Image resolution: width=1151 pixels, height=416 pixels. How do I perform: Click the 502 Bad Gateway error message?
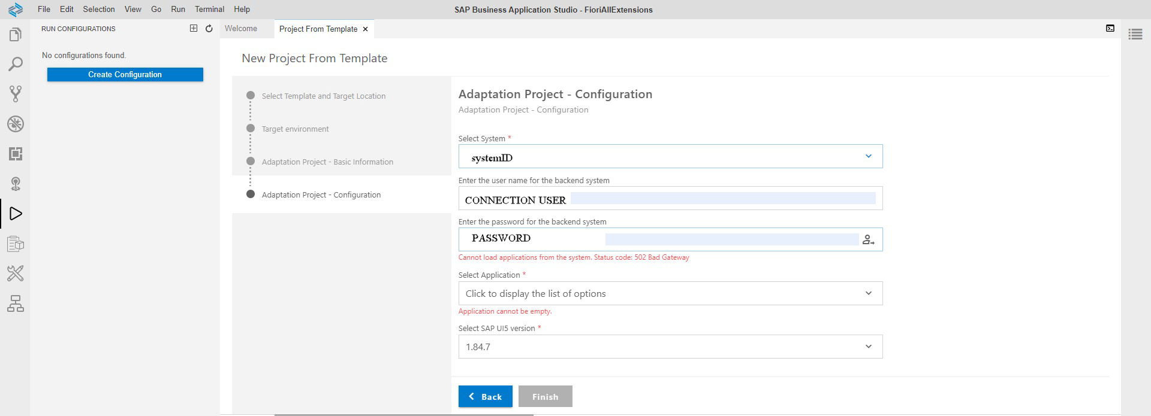point(574,257)
